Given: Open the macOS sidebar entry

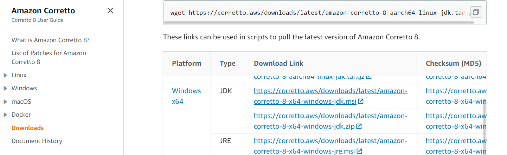Looking at the screenshot, I should (21, 102).
